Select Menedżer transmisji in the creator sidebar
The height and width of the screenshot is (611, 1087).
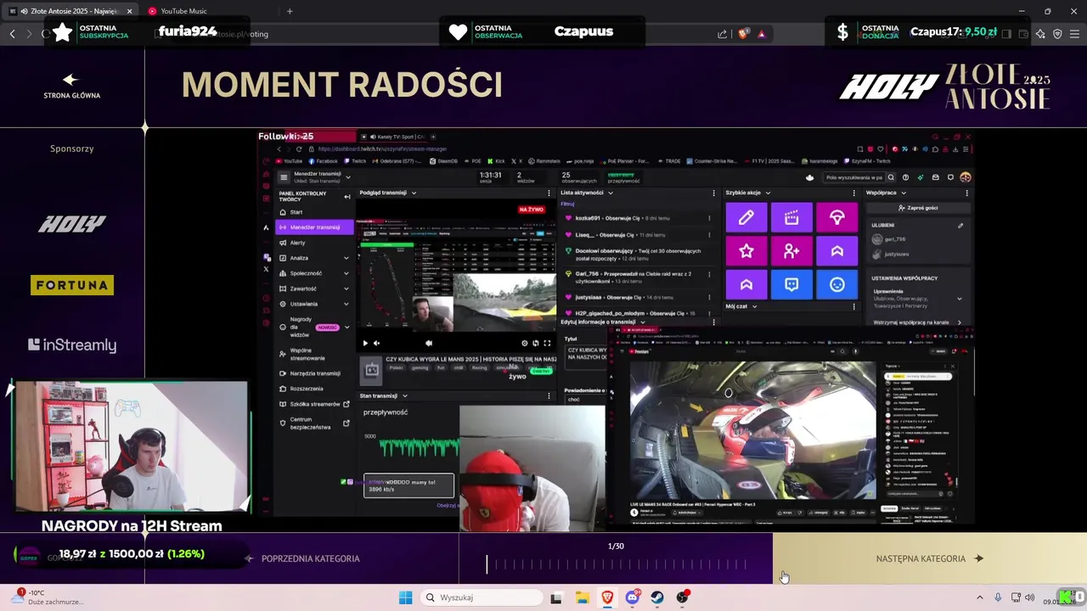point(314,227)
